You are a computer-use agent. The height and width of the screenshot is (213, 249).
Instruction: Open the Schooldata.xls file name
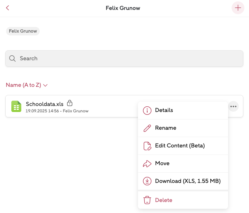45,104
